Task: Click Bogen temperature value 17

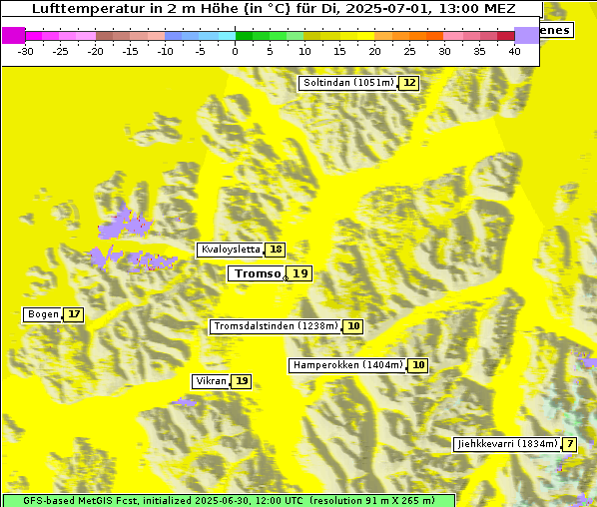Action: [74, 314]
